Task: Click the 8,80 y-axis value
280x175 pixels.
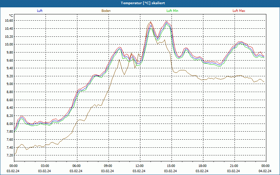Action: [x=10, y=92]
